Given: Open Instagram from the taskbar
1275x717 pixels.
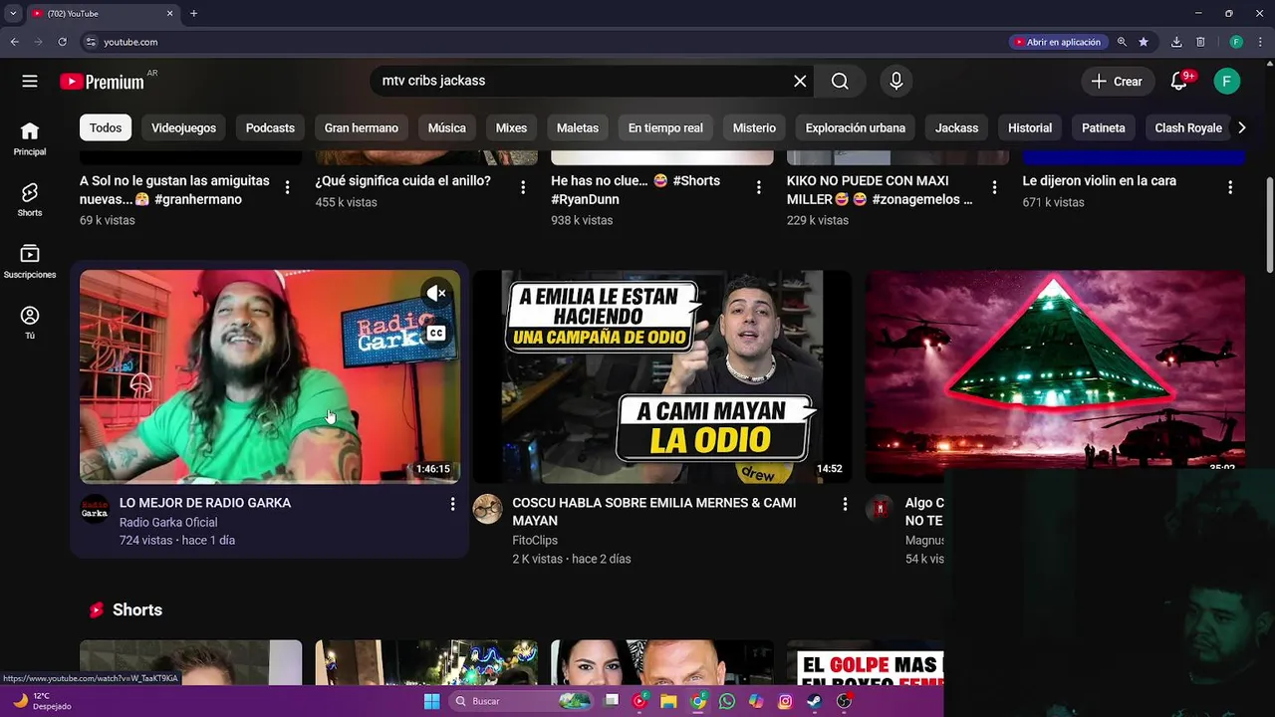Looking at the screenshot, I should coord(785,701).
